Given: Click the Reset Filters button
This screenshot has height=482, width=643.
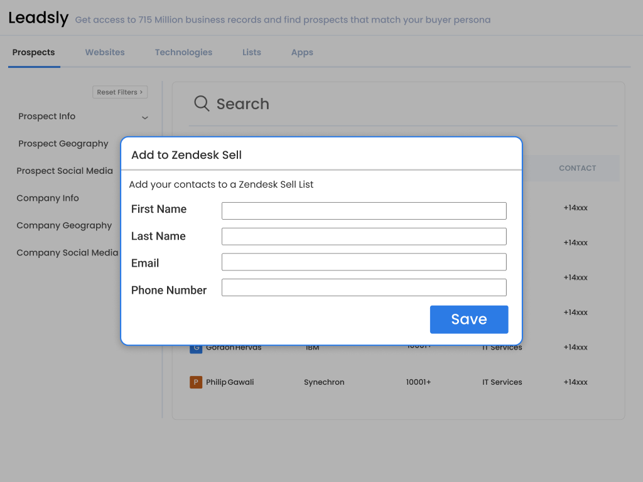Looking at the screenshot, I should (120, 92).
